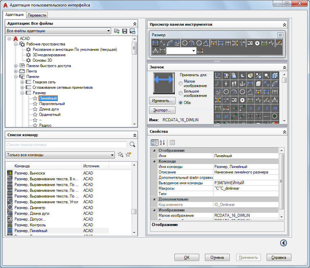The width and height of the screenshot is (310, 268).
Task: Open the Все файлы адаптации dropdown
Action: coord(108,31)
